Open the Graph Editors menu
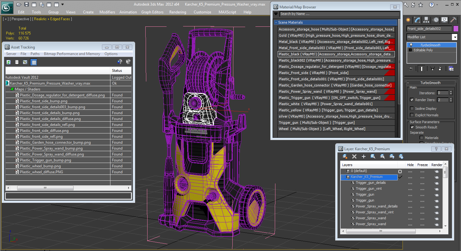This screenshot has width=461, height=251. click(152, 12)
